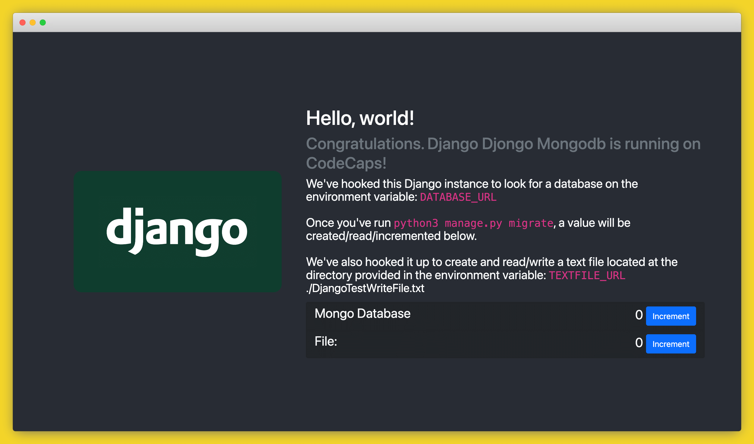754x444 pixels.
Task: Select the Mongo Database row label
Action: click(x=362, y=314)
